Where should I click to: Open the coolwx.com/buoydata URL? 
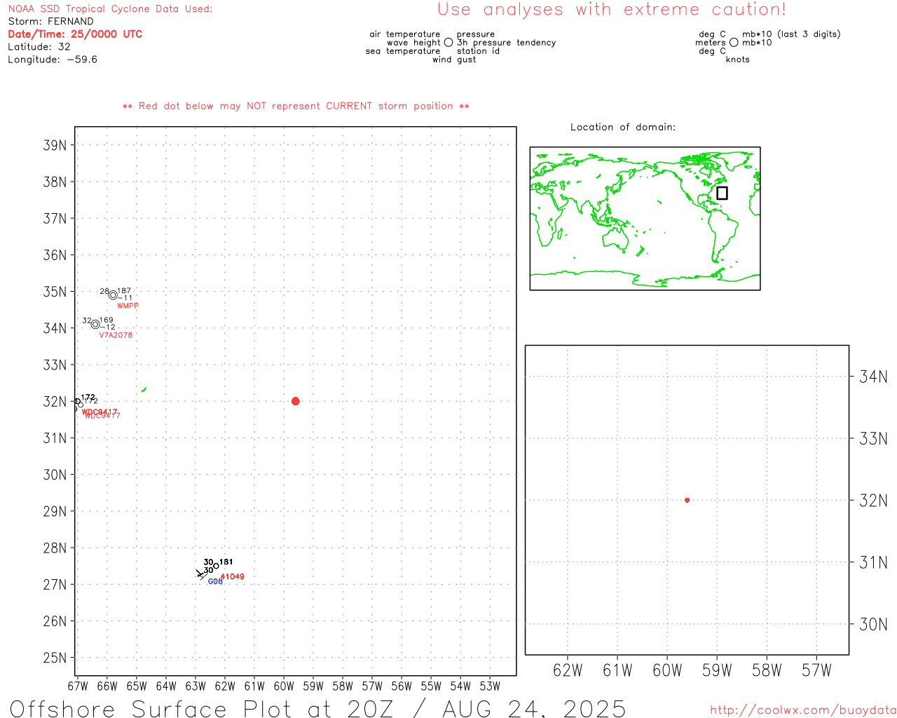pyautogui.click(x=803, y=710)
